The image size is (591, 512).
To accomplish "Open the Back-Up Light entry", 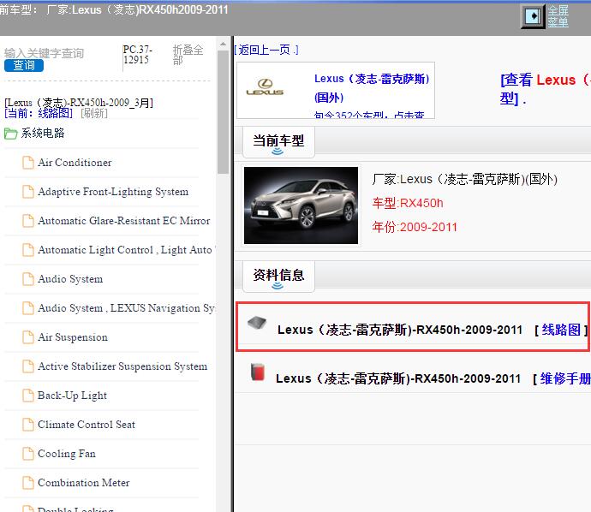I will 72,396.
